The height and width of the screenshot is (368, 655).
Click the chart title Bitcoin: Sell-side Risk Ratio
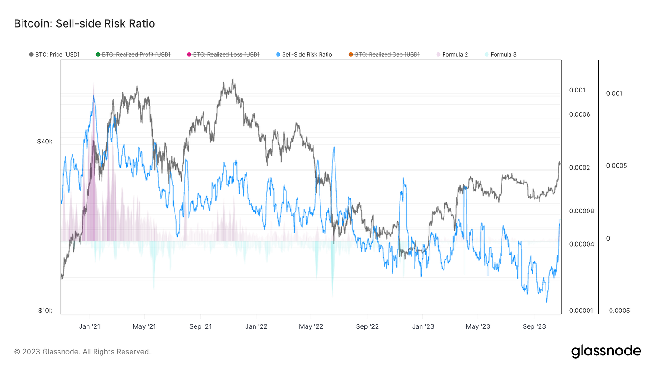coord(84,23)
